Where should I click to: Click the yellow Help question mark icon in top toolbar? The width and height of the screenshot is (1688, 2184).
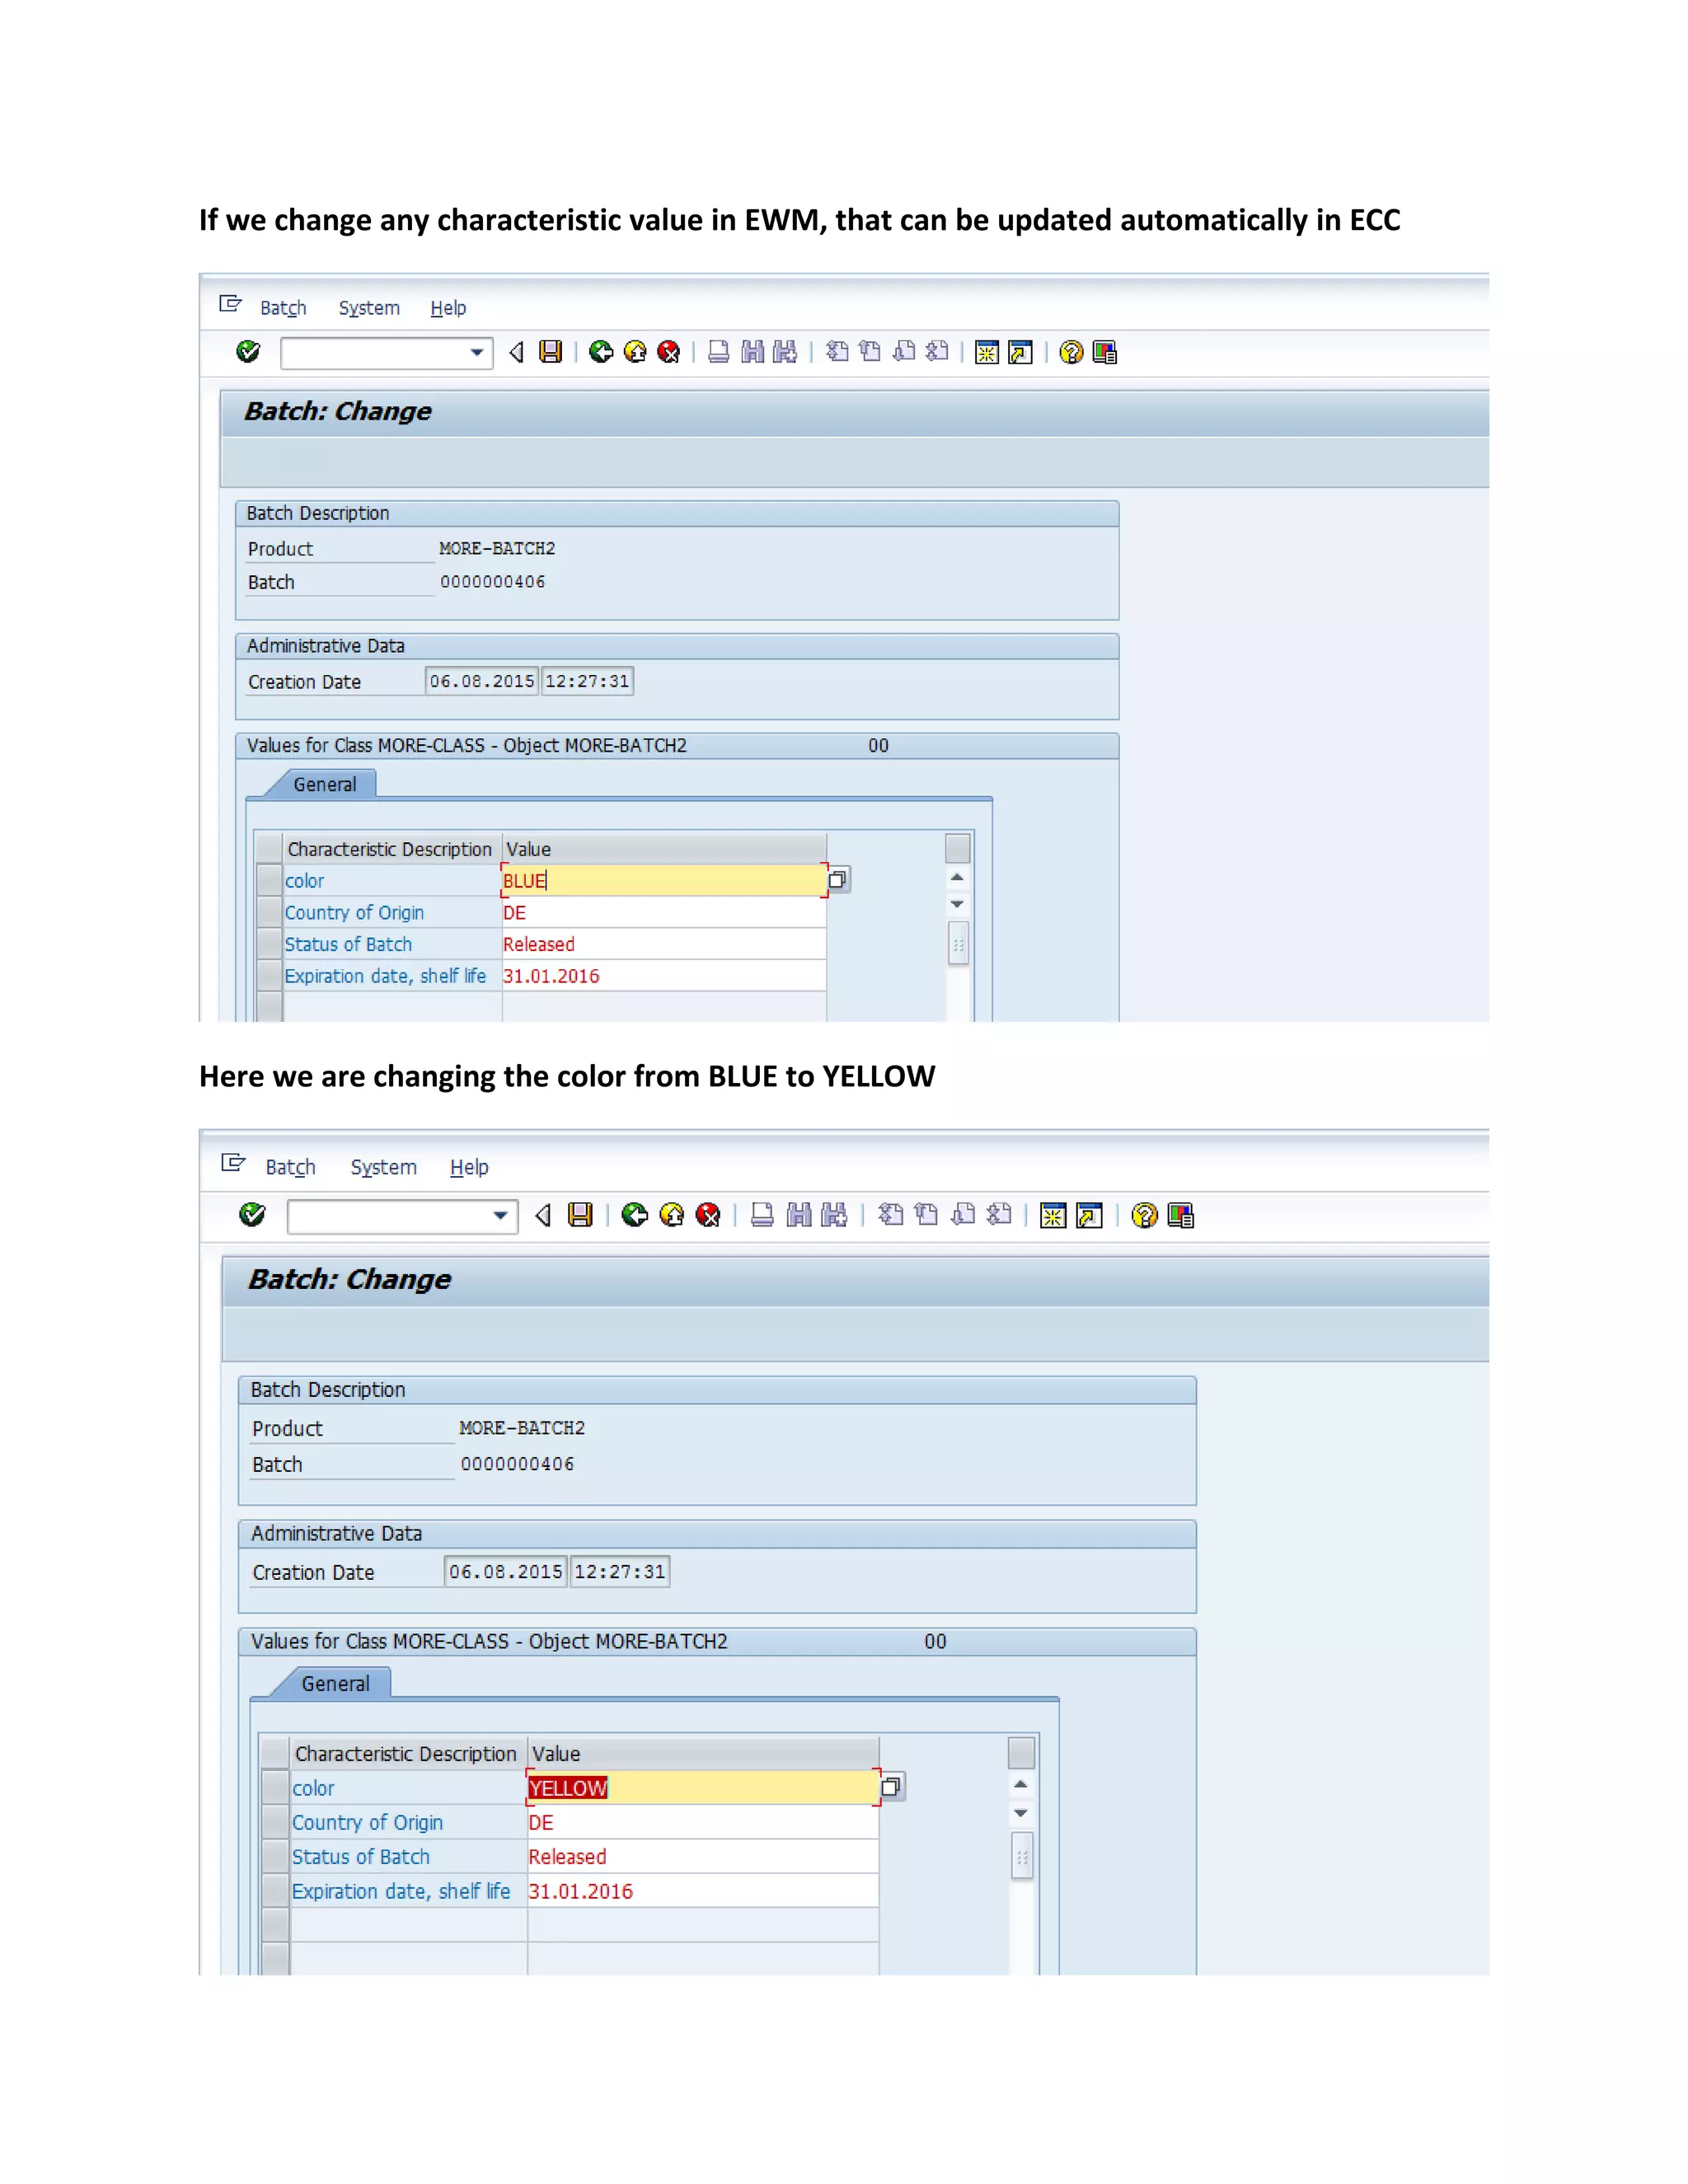pyautogui.click(x=1071, y=352)
